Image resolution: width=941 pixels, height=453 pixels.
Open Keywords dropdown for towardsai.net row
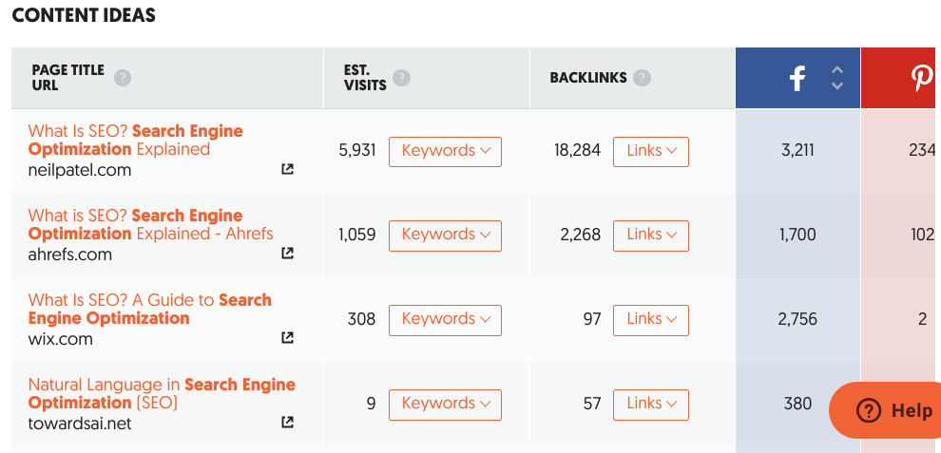pyautogui.click(x=445, y=405)
